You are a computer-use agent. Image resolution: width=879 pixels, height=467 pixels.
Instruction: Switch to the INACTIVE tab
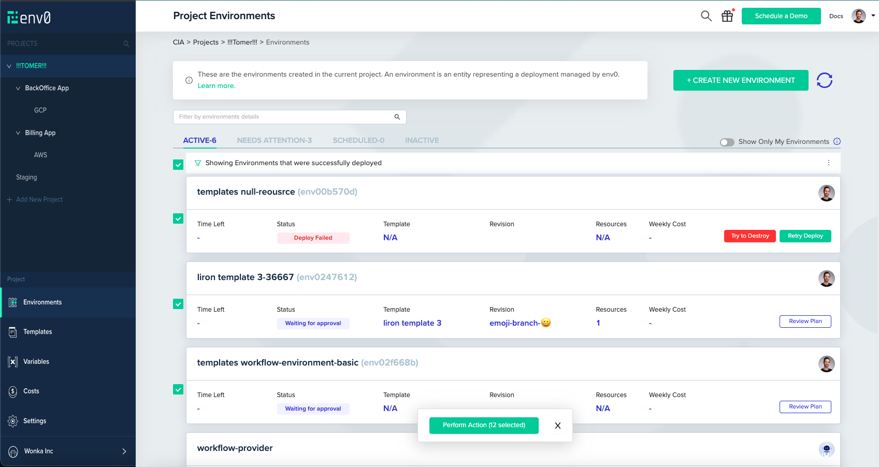(422, 140)
